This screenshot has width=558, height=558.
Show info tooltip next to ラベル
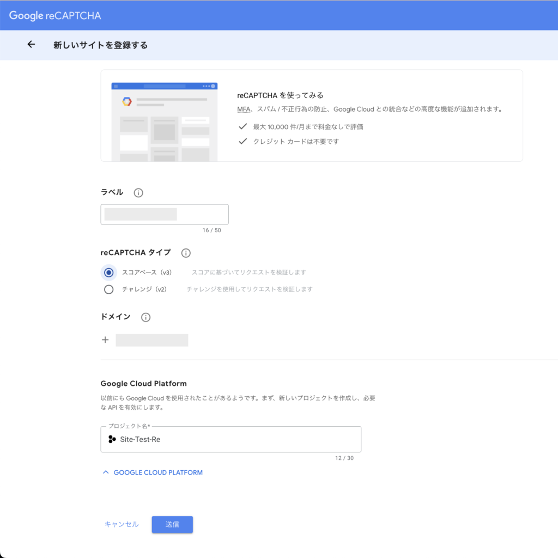click(138, 193)
